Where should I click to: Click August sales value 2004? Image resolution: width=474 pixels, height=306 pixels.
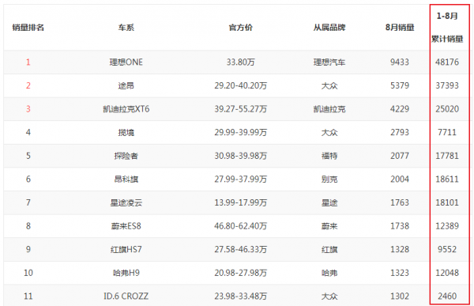click(x=400, y=179)
